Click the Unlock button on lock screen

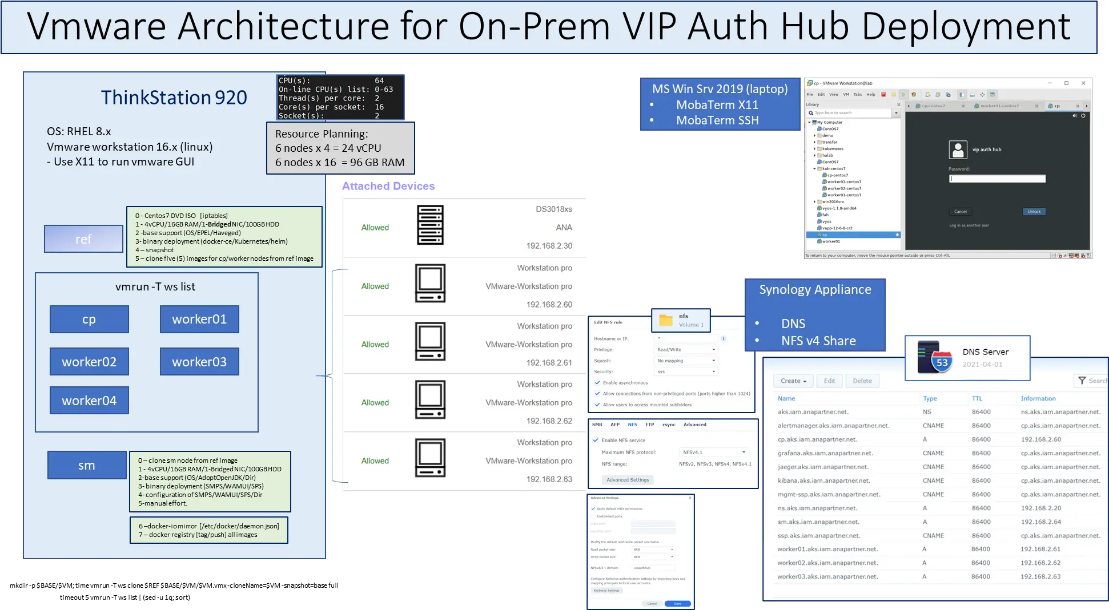[1034, 212]
